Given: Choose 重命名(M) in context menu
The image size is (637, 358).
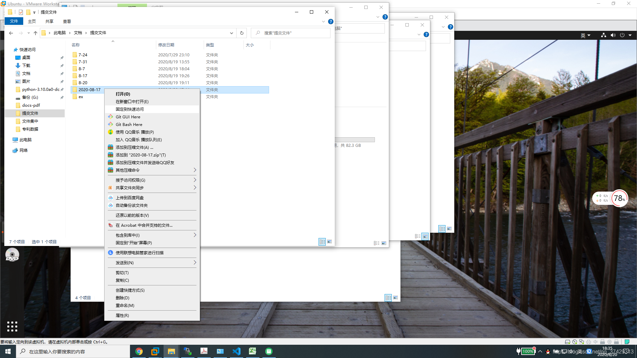Looking at the screenshot, I should tap(125, 305).
